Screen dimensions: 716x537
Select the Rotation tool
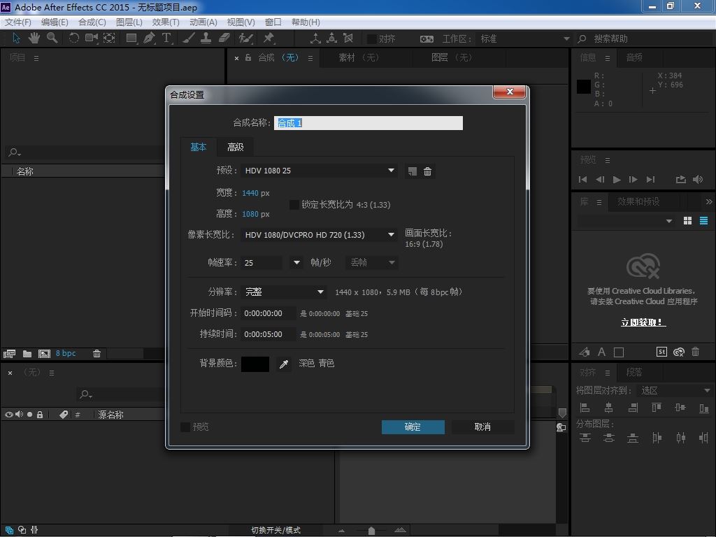click(x=73, y=38)
